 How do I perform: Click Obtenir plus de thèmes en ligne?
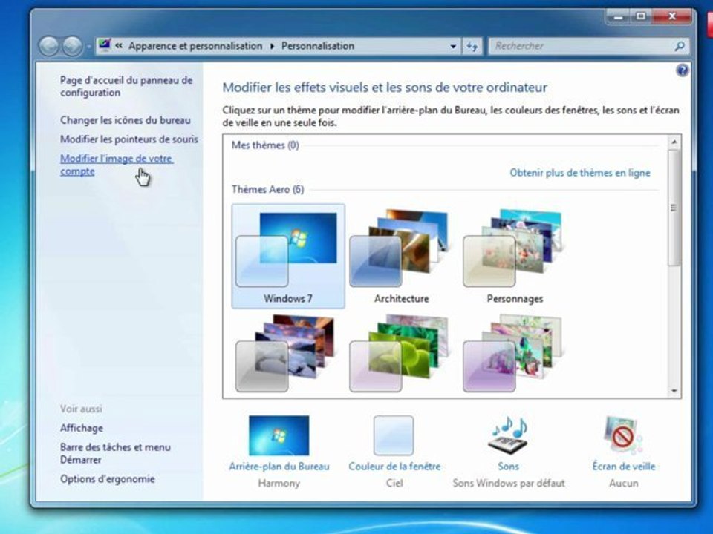coord(580,173)
